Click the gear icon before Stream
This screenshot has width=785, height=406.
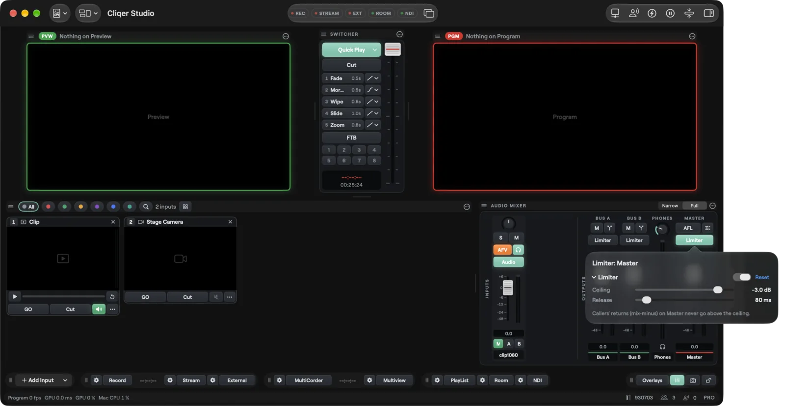pos(170,381)
